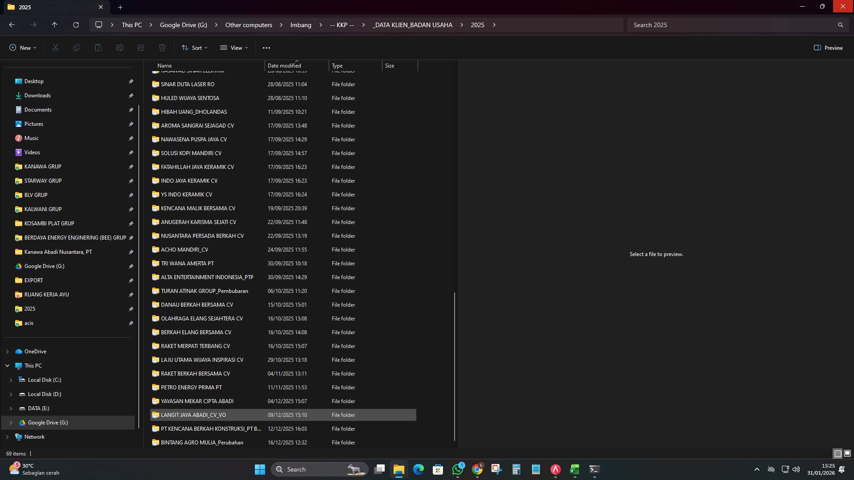The width and height of the screenshot is (854, 480).
Task: Open WhatsApp from the taskbar
Action: tap(459, 469)
